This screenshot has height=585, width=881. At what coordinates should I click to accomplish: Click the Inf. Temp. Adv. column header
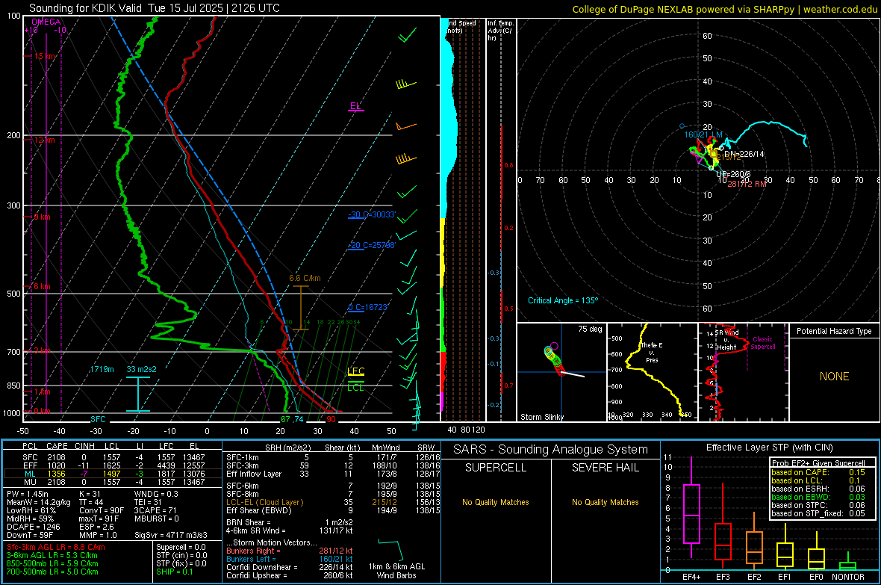(500, 31)
